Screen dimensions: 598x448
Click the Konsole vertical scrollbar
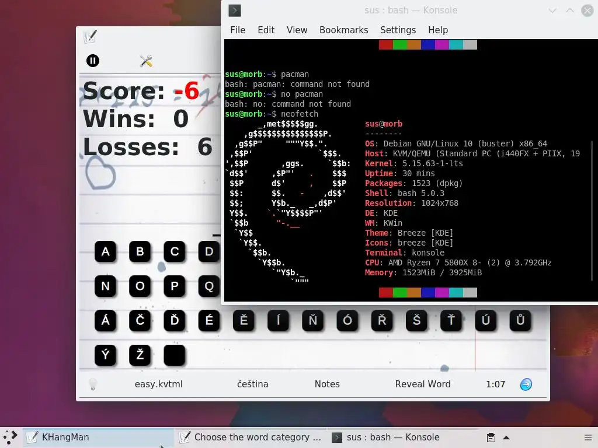592,210
